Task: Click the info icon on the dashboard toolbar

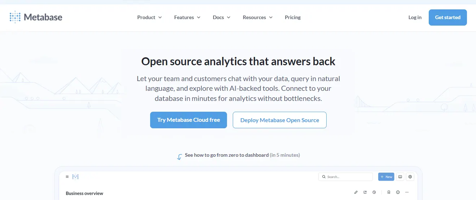Action: 398,192
